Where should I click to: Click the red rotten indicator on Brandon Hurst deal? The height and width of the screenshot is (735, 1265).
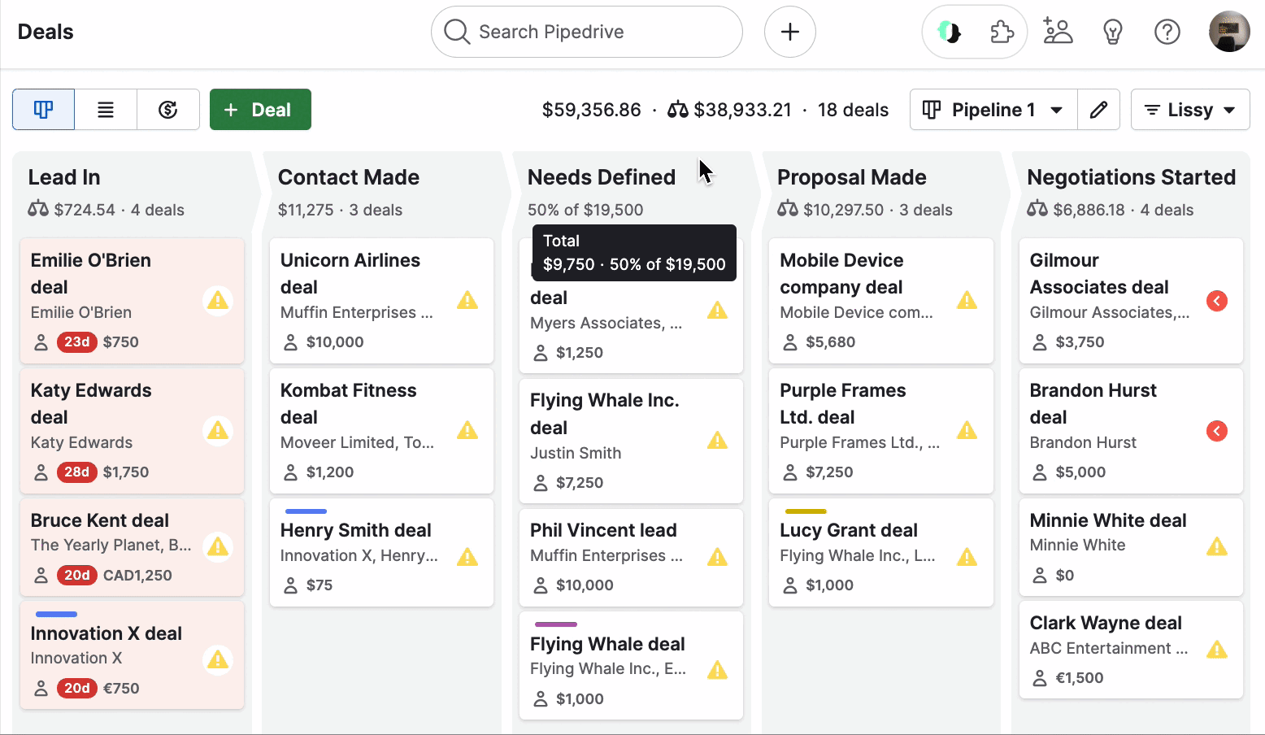click(1216, 431)
